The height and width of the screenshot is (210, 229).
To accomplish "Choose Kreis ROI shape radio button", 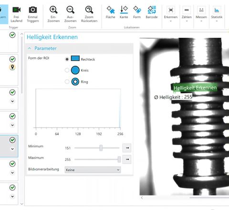I will [x=67, y=70].
